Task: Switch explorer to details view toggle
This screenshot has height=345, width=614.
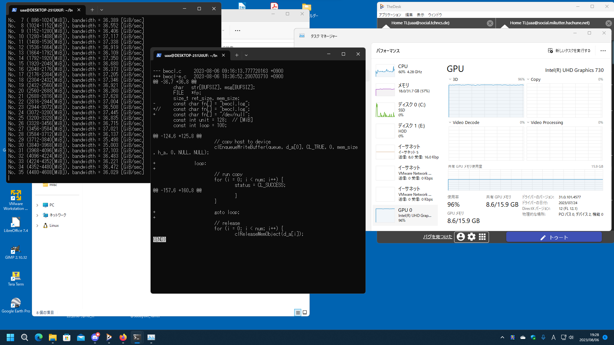Action: pyautogui.click(x=298, y=312)
